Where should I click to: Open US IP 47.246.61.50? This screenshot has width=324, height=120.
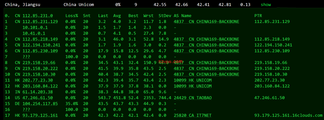38,98
